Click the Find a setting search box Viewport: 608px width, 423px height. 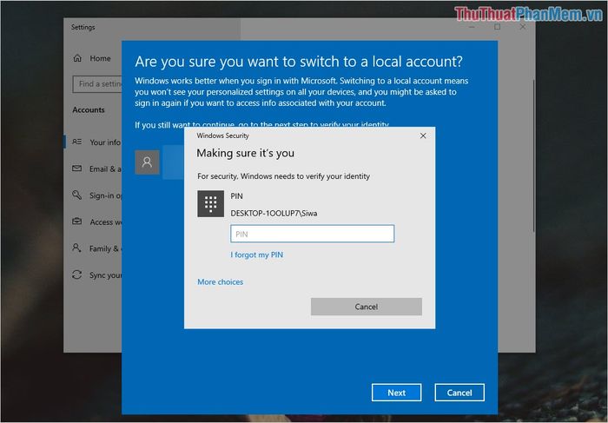pos(97,84)
